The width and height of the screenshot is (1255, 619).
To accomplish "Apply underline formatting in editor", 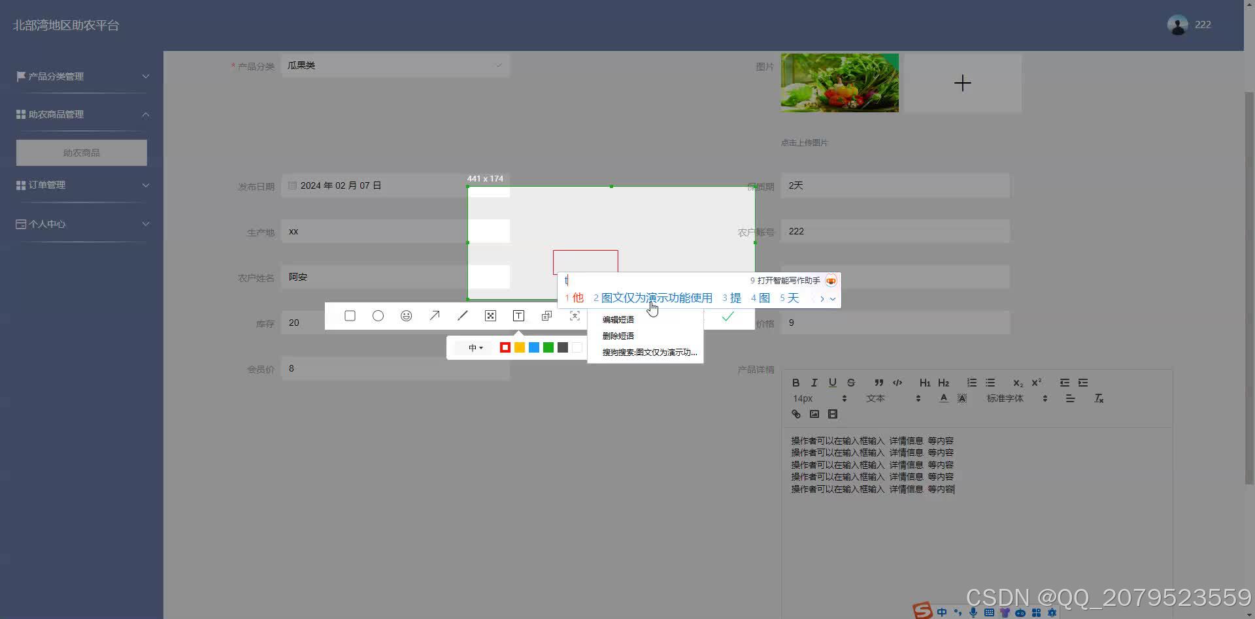I will (832, 383).
